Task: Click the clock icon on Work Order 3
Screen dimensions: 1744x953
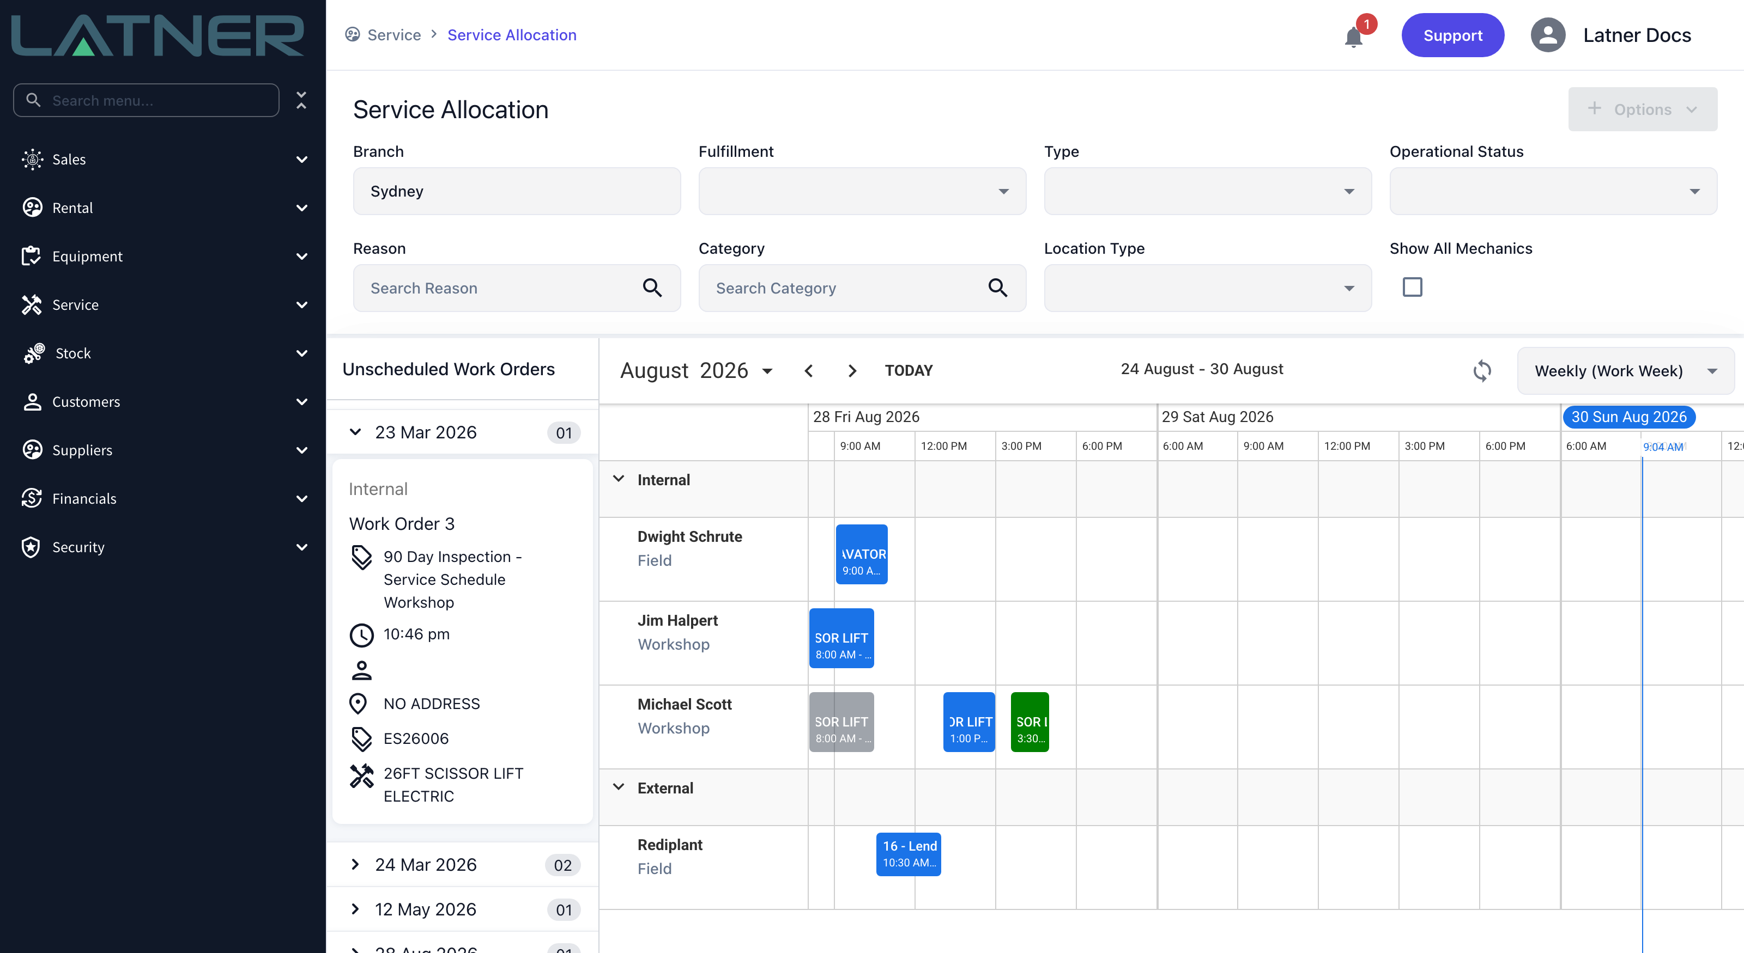Action: point(361,635)
